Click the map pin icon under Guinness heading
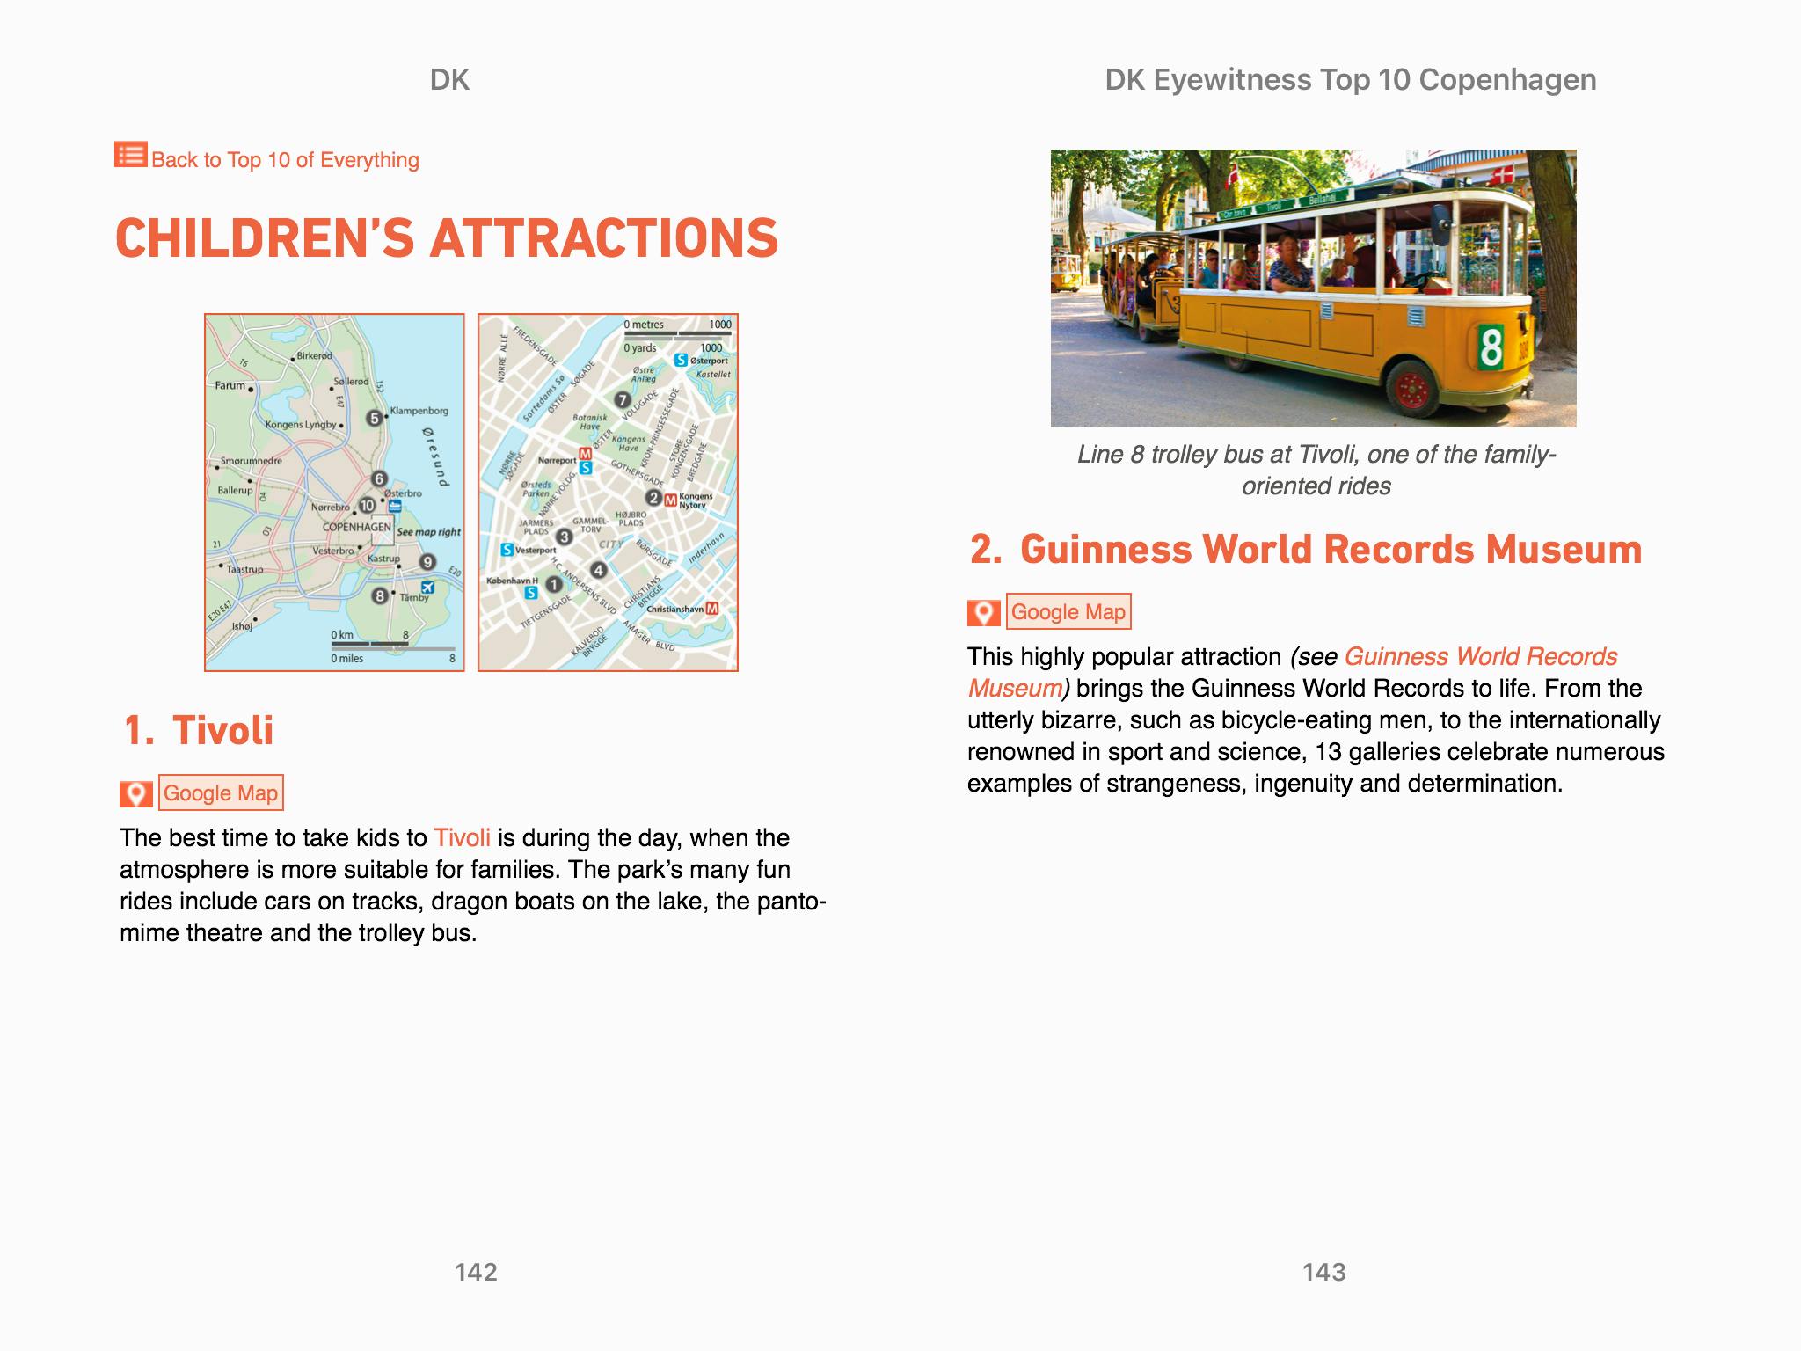 click(x=984, y=612)
